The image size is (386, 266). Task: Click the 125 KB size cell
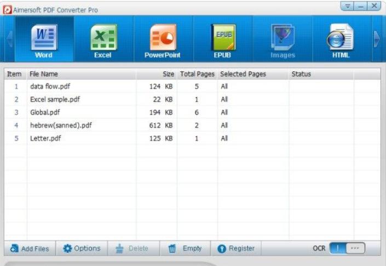(x=161, y=138)
